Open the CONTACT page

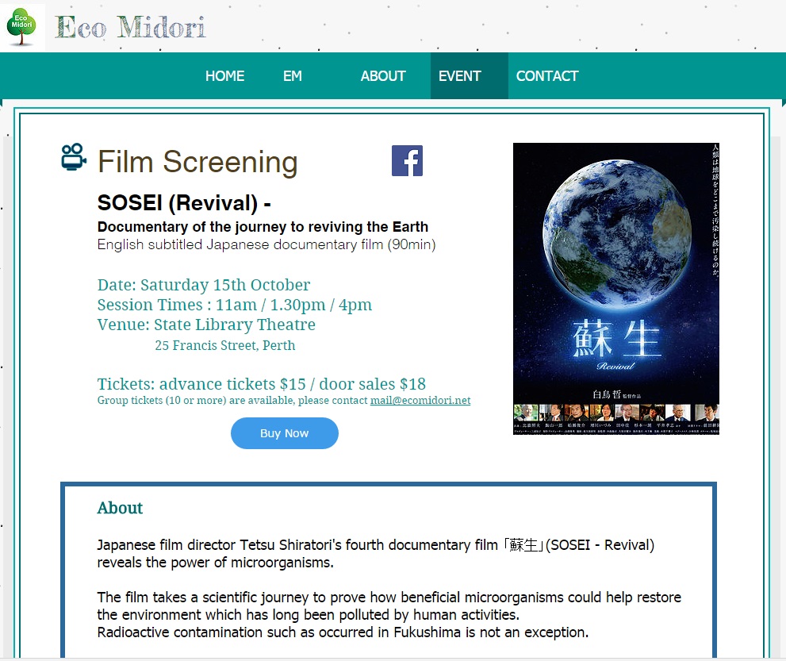(x=546, y=75)
